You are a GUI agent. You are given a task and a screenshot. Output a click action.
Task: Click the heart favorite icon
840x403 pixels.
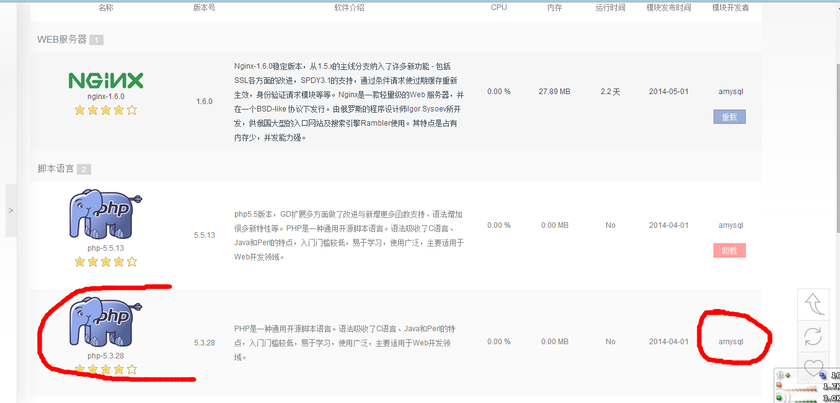click(x=813, y=367)
